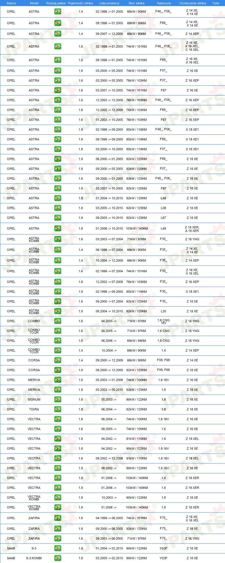
Task: Click the 08.2005 -> production year cell
Action: [x=109, y=429]
